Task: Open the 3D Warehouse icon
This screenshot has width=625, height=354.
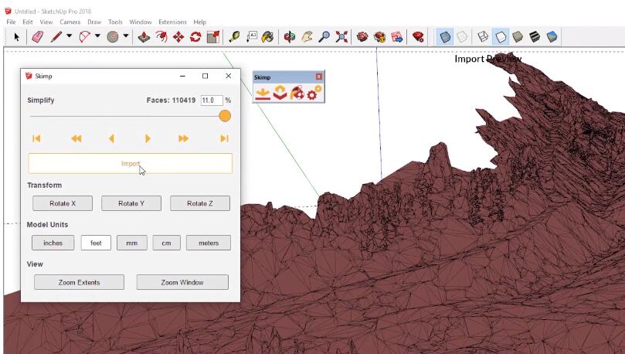Action: [362, 37]
